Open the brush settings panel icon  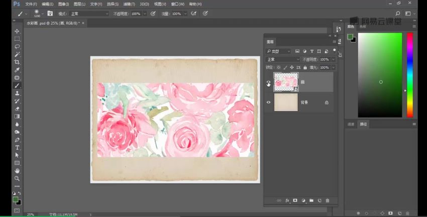click(x=50, y=14)
